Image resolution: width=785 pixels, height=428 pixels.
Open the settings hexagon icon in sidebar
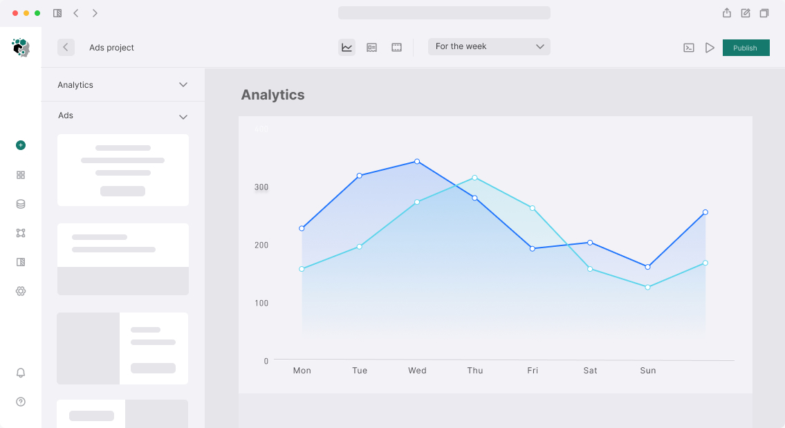pyautogui.click(x=21, y=291)
